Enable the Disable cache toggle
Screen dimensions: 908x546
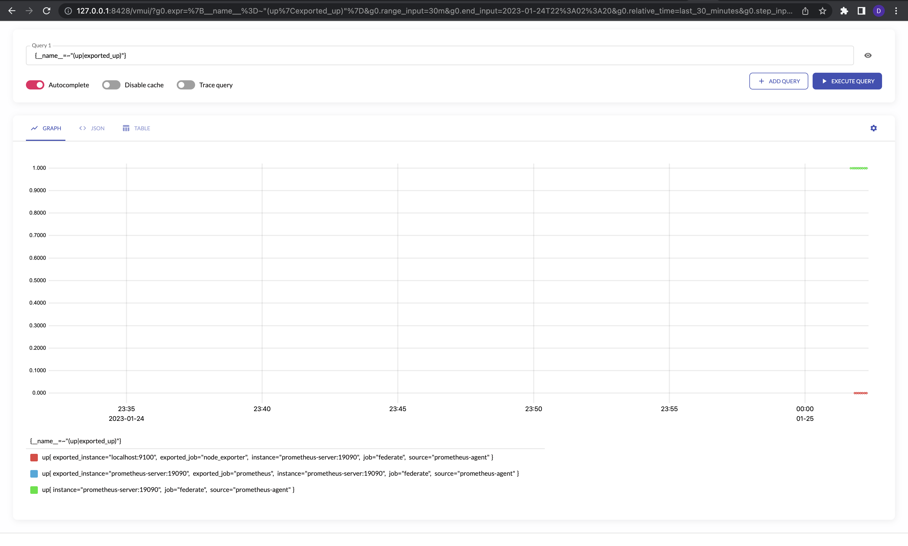(x=111, y=85)
